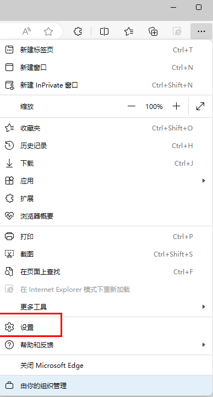Image resolution: width=213 pixels, height=397 pixels.
Task: Select 新建标签页 menu item
Action: click(106, 50)
